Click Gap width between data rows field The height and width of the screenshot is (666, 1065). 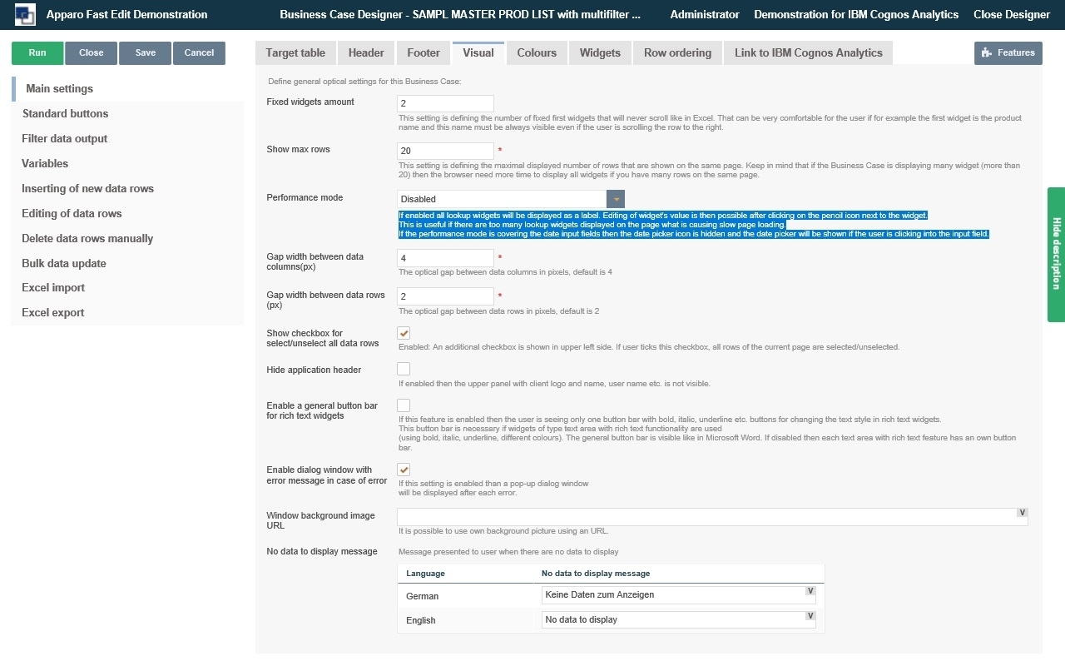446,296
